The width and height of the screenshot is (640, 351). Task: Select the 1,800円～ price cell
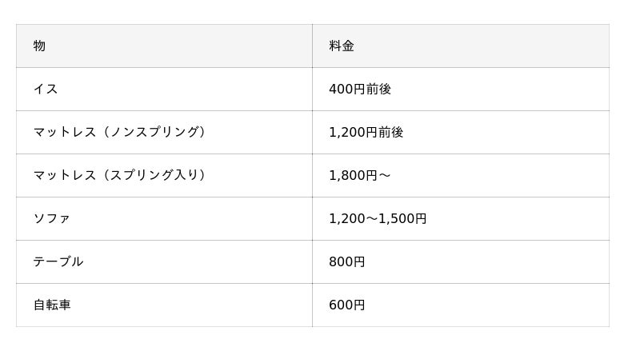(359, 176)
